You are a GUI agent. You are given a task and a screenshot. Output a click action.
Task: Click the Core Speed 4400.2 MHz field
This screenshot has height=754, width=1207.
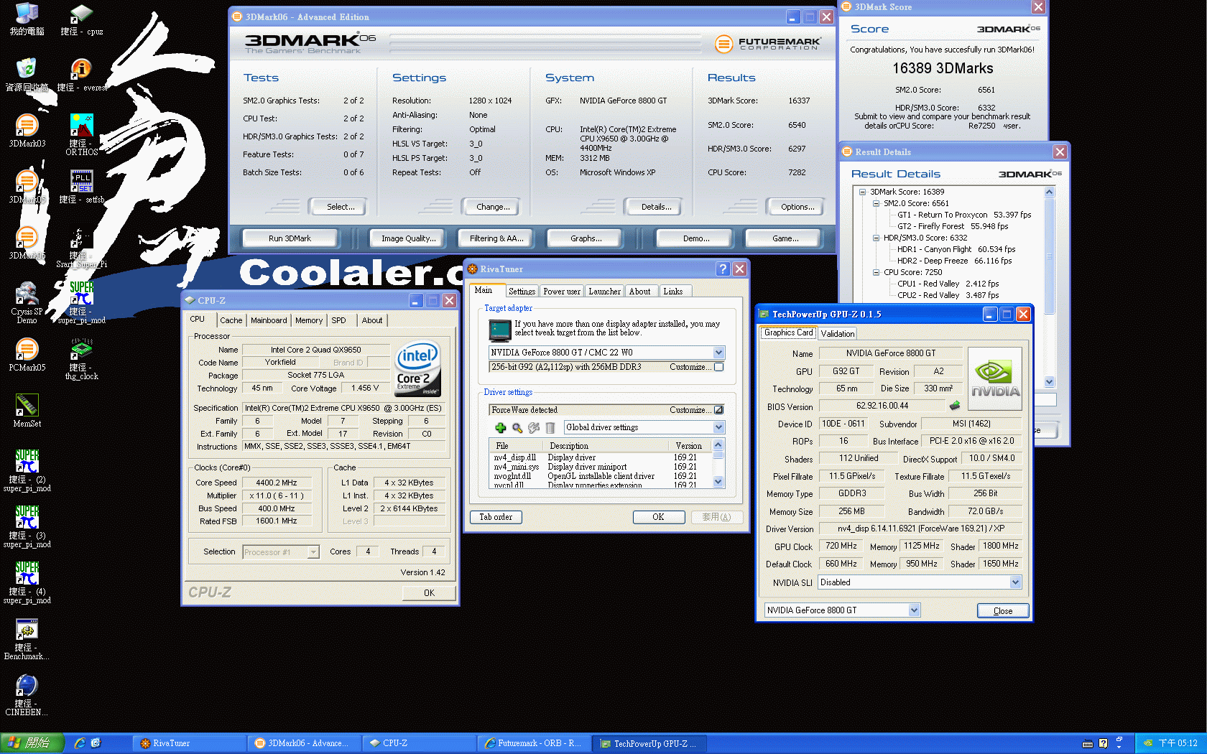277,483
